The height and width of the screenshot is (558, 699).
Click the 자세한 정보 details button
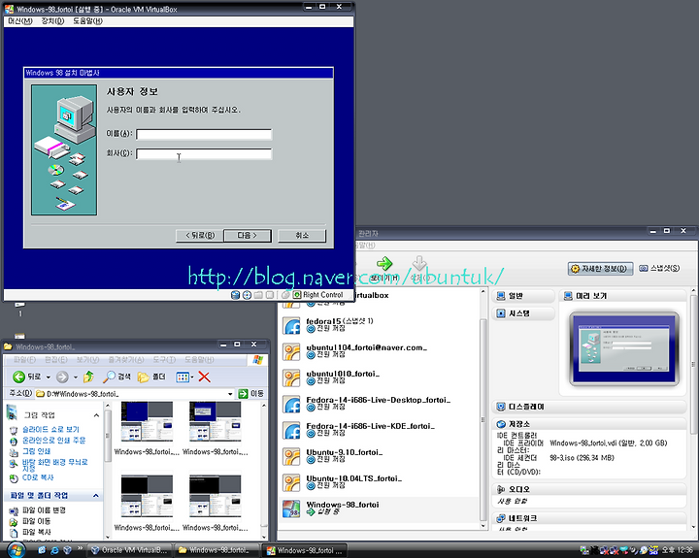[601, 268]
